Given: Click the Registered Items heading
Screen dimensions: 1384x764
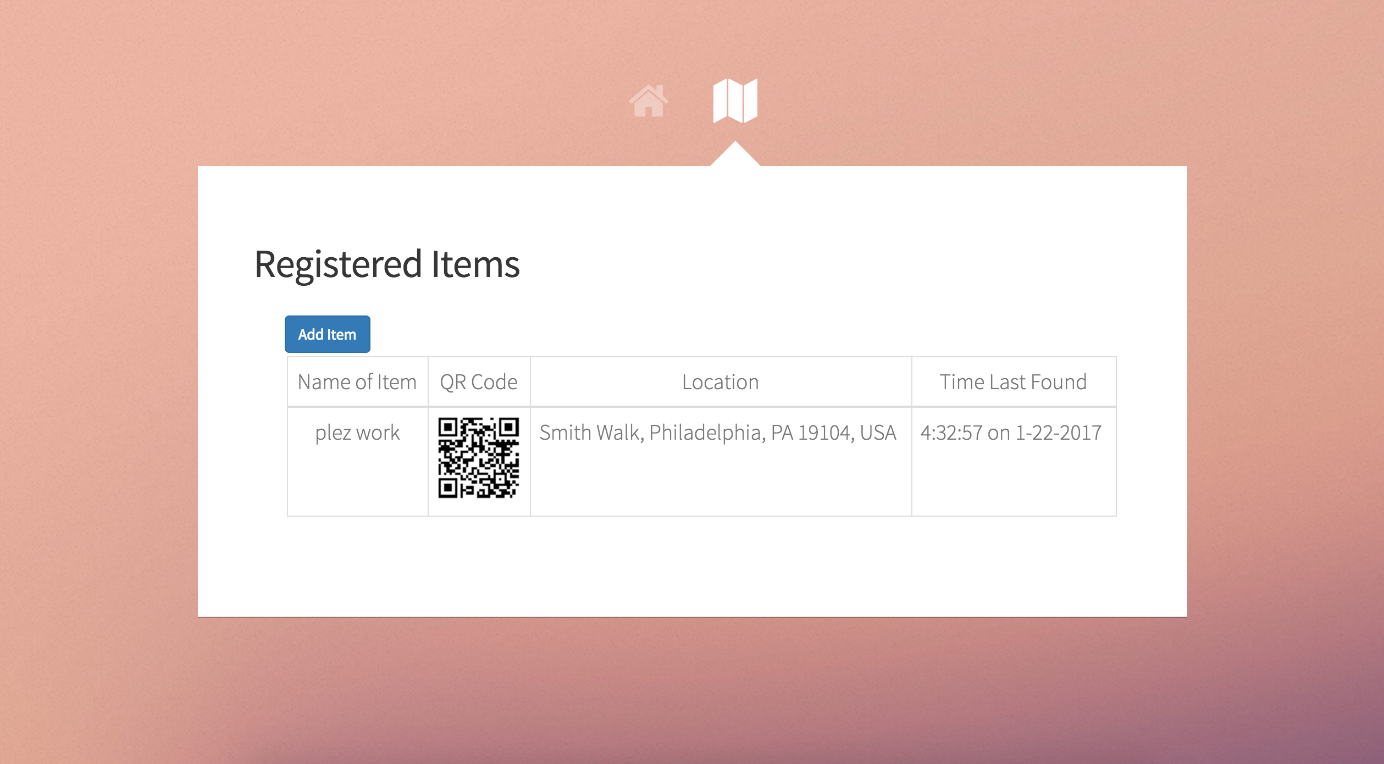Looking at the screenshot, I should 387,264.
